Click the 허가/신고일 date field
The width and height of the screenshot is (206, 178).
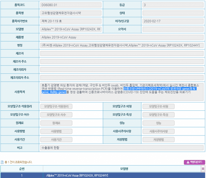coord(173,21)
